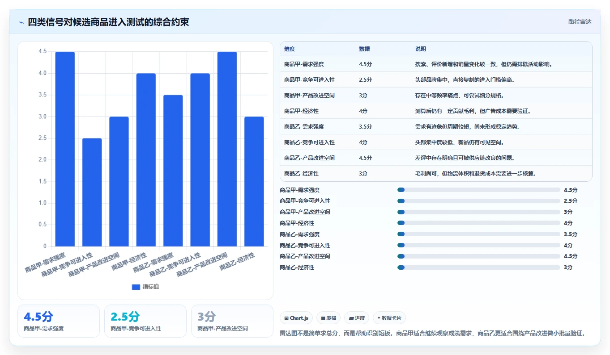
Task: Click the 商品甲-需求强度 progress bar
Action: coord(479,190)
